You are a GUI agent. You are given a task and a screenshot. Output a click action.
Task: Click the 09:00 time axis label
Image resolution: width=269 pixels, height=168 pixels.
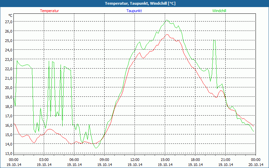105,160
